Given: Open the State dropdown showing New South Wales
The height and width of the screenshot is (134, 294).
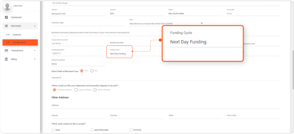Looking at the screenshot, I should tap(196, 12).
